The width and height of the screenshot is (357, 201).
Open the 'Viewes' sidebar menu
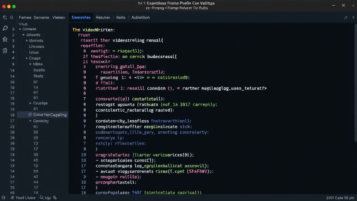tap(59, 17)
